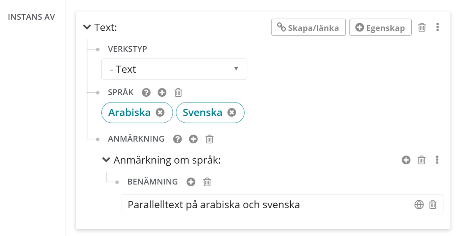The height and width of the screenshot is (236, 460).
Task: Open help tooltip for SPRÅK field
Action: (146, 92)
